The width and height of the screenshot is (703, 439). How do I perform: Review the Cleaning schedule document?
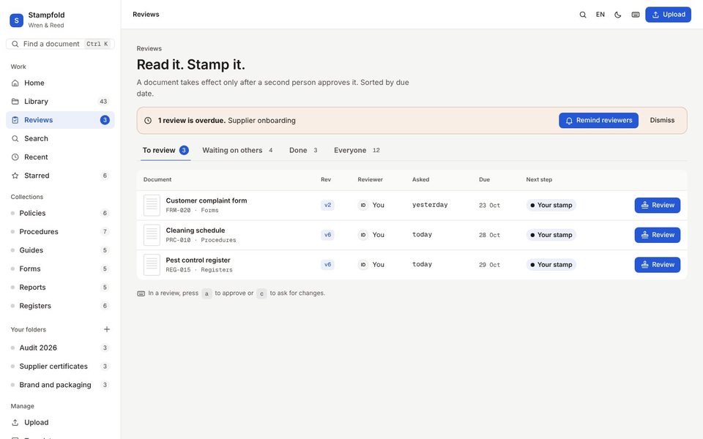tap(658, 235)
